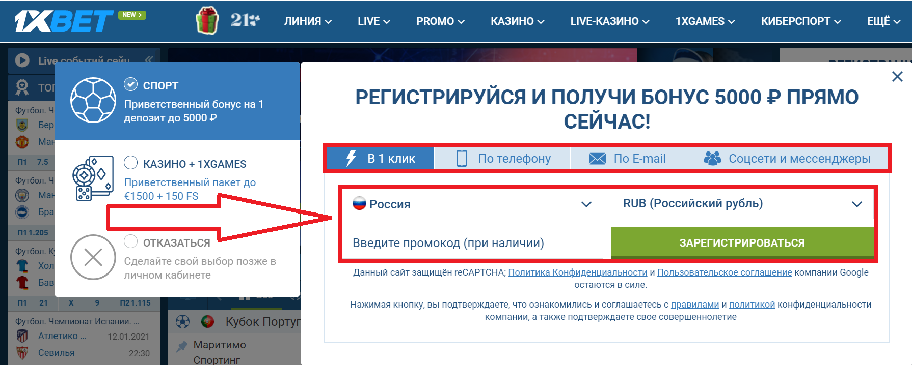Click the football icon beside Кубок Португалии
The width and height of the screenshot is (912, 365).
click(182, 321)
